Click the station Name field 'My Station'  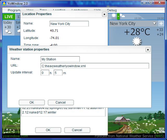click(x=60, y=59)
